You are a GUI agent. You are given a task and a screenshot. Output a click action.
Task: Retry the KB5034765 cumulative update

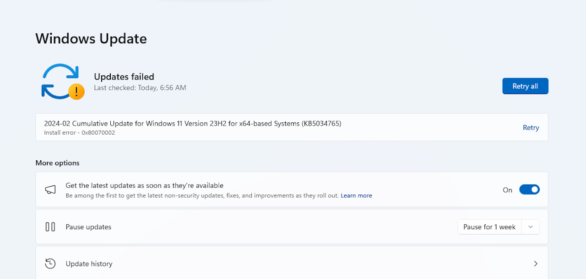click(531, 128)
